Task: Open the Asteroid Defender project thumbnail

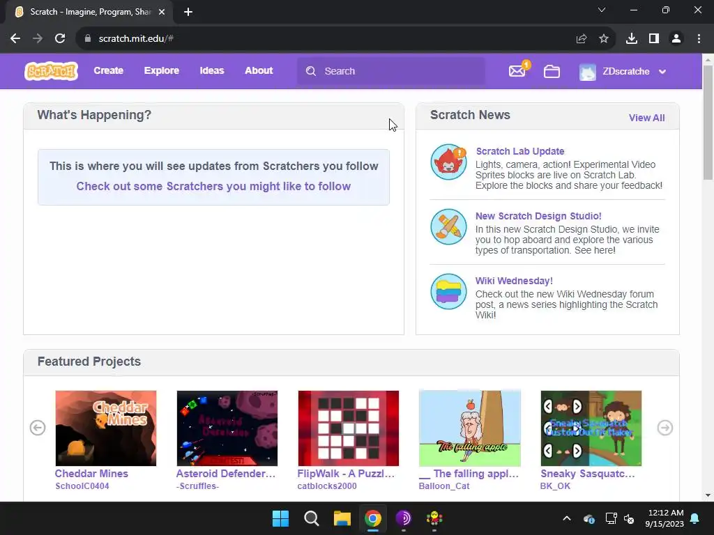Action: (227, 428)
